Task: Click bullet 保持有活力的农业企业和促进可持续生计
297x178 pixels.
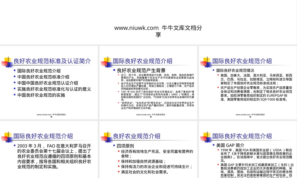Action: click(x=157, y=167)
